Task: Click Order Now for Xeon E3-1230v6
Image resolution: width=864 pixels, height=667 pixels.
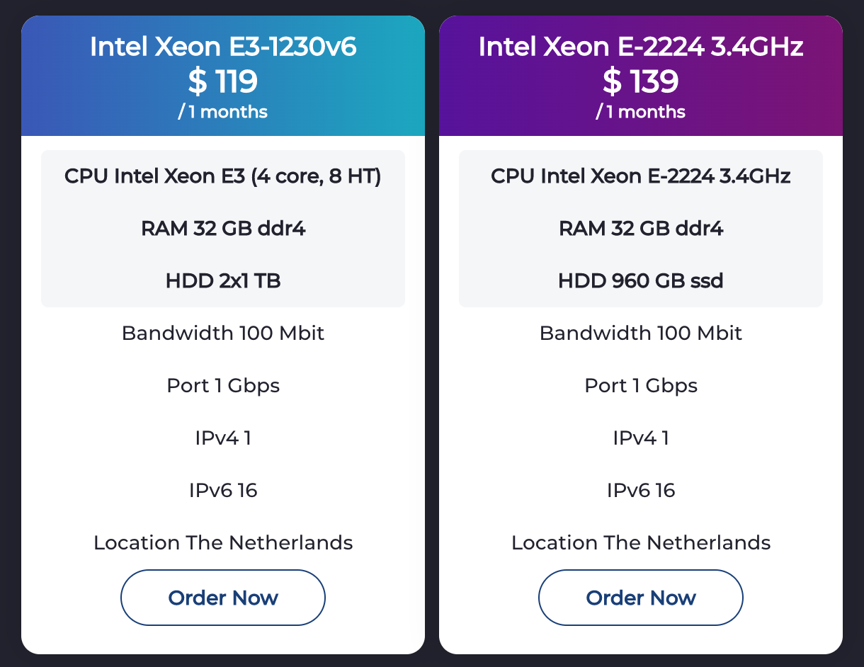Action: point(223,598)
